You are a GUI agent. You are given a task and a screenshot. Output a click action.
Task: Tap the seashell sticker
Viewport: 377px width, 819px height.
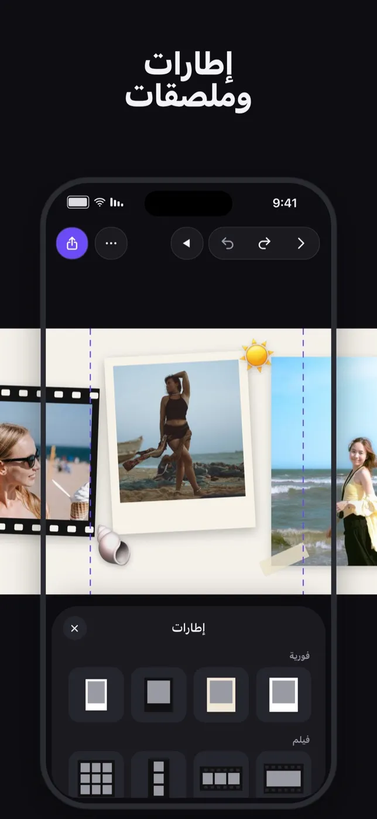coord(113,545)
